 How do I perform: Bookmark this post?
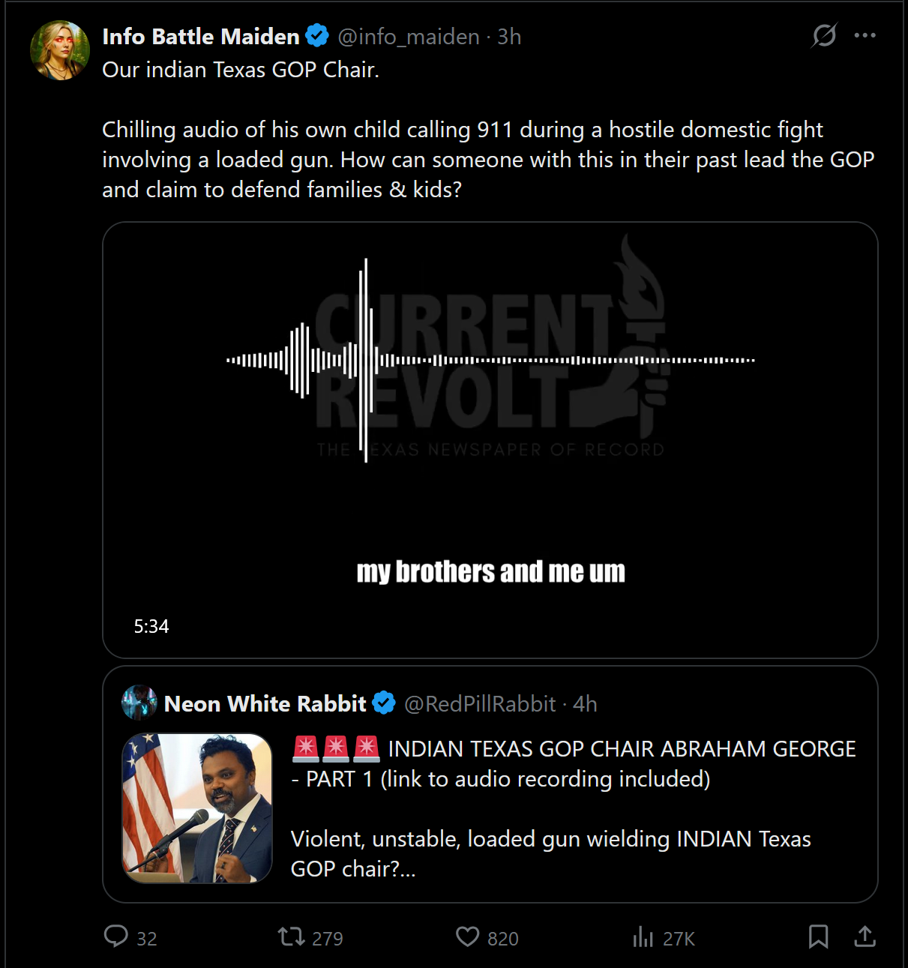coord(818,937)
